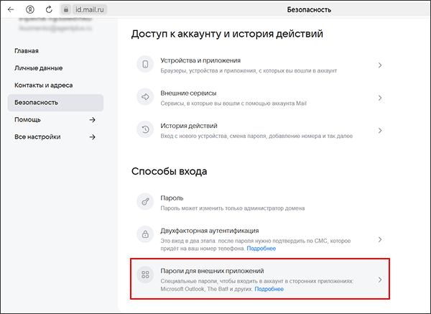The height and width of the screenshot is (314, 431).
Task: Click the arrow next to Все настройки
Action: [93, 137]
